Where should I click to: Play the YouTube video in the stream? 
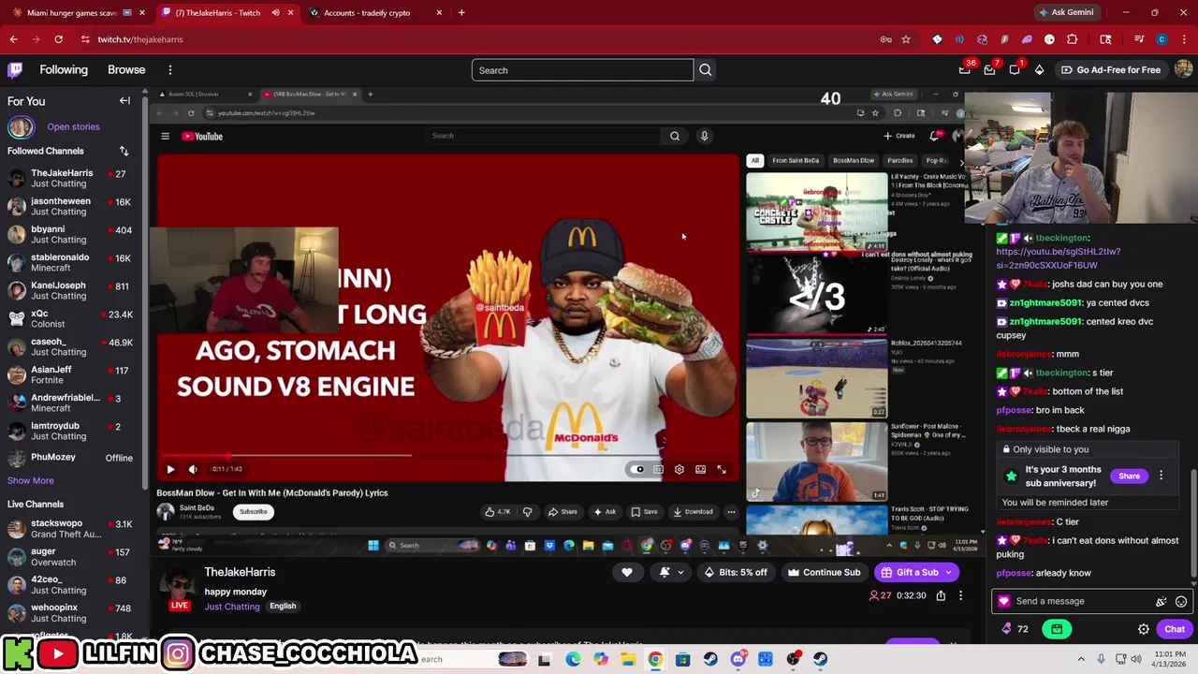pyautogui.click(x=170, y=469)
